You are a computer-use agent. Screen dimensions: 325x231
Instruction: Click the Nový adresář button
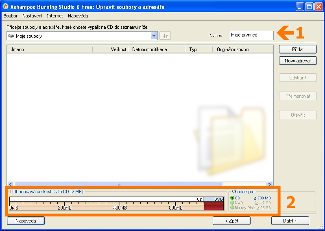click(298, 61)
